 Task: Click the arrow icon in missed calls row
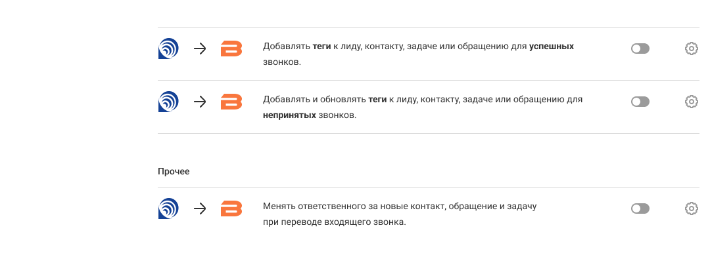coord(201,102)
